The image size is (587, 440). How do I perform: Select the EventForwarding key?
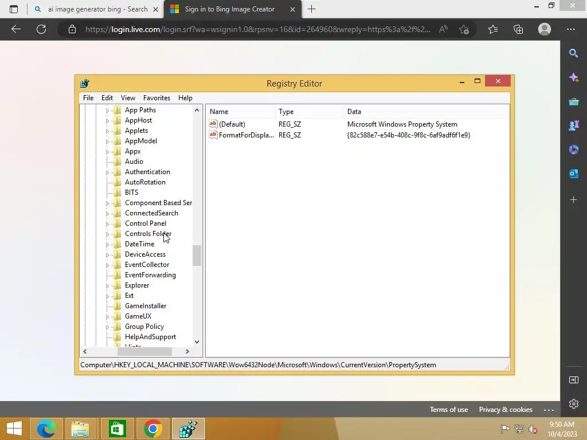point(151,274)
